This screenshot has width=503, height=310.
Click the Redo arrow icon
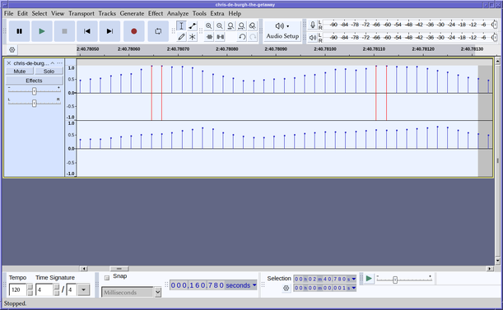253,37
